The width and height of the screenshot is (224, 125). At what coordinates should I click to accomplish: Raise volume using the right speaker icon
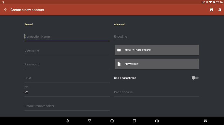coord(157,121)
